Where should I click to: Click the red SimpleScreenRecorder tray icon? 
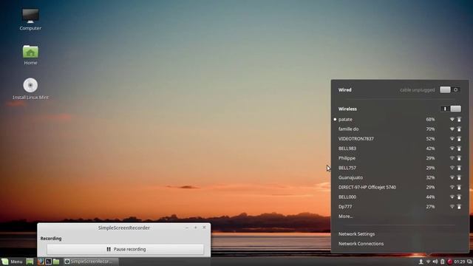[x=449, y=262]
